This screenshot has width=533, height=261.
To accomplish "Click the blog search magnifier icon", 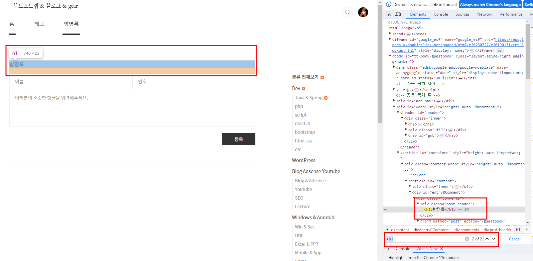I will click(x=347, y=12).
